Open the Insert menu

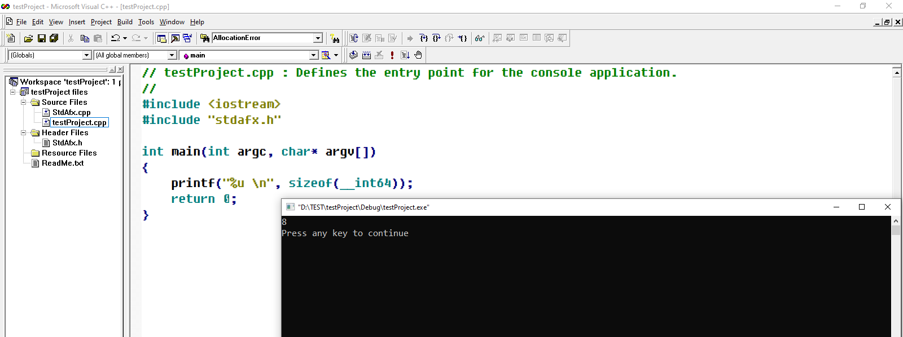coord(77,22)
